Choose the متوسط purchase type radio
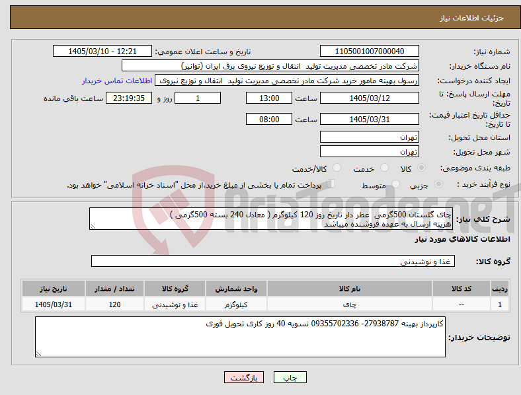Viewport: 521px width, 395px height. (395, 184)
